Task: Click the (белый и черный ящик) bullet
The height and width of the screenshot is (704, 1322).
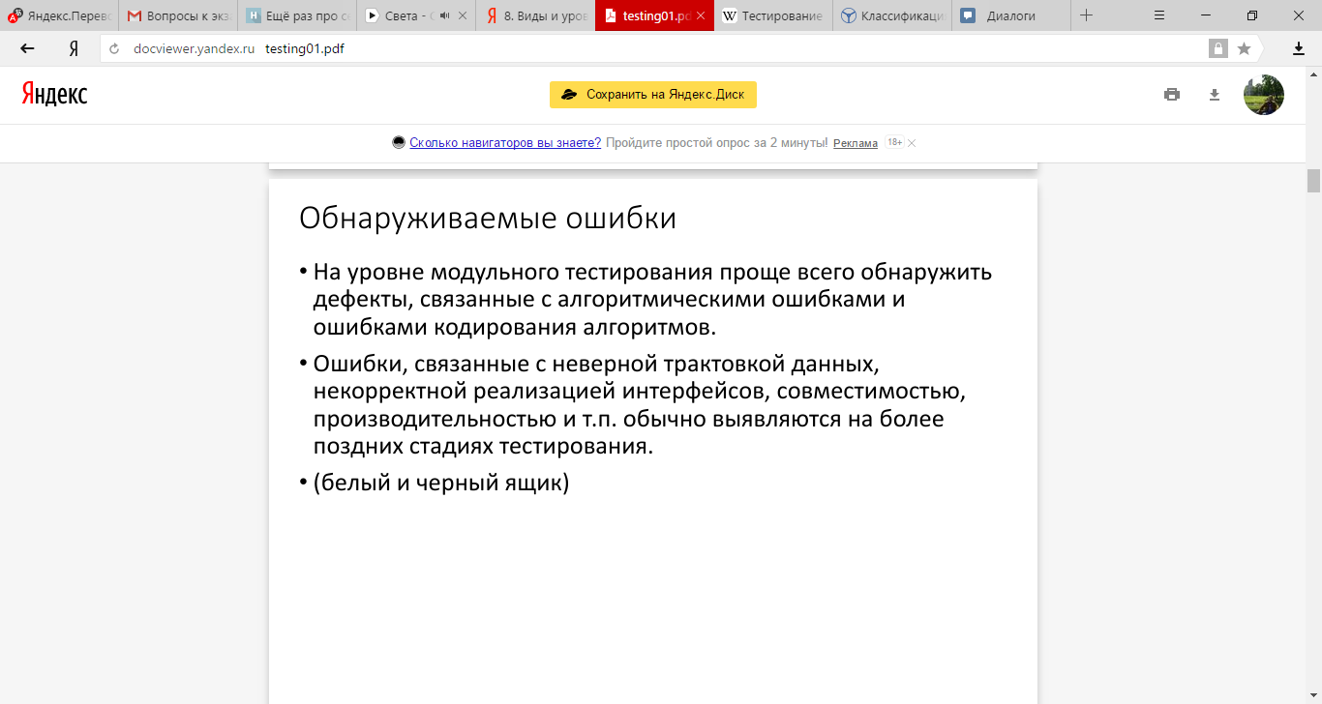Action: click(441, 482)
